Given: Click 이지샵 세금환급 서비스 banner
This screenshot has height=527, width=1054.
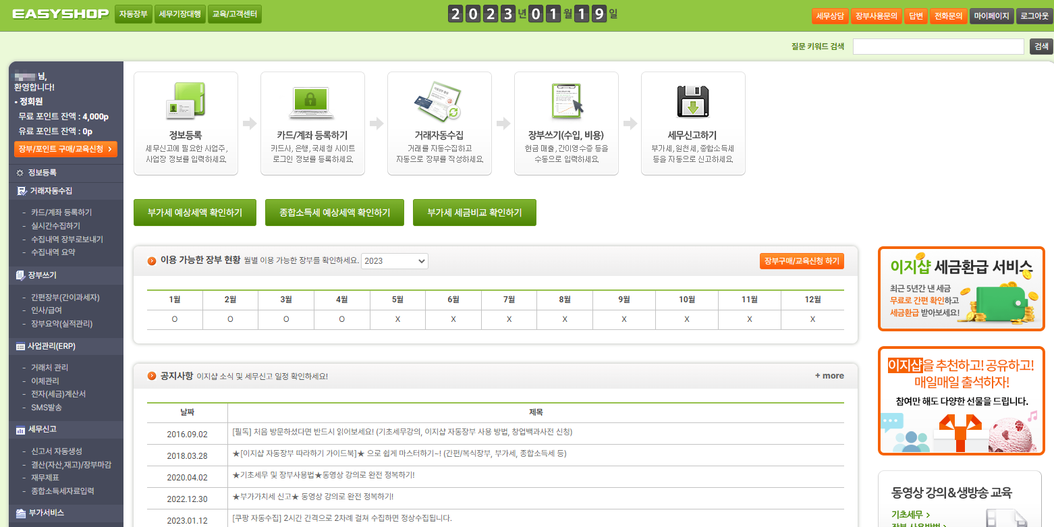Looking at the screenshot, I should 962,289.
